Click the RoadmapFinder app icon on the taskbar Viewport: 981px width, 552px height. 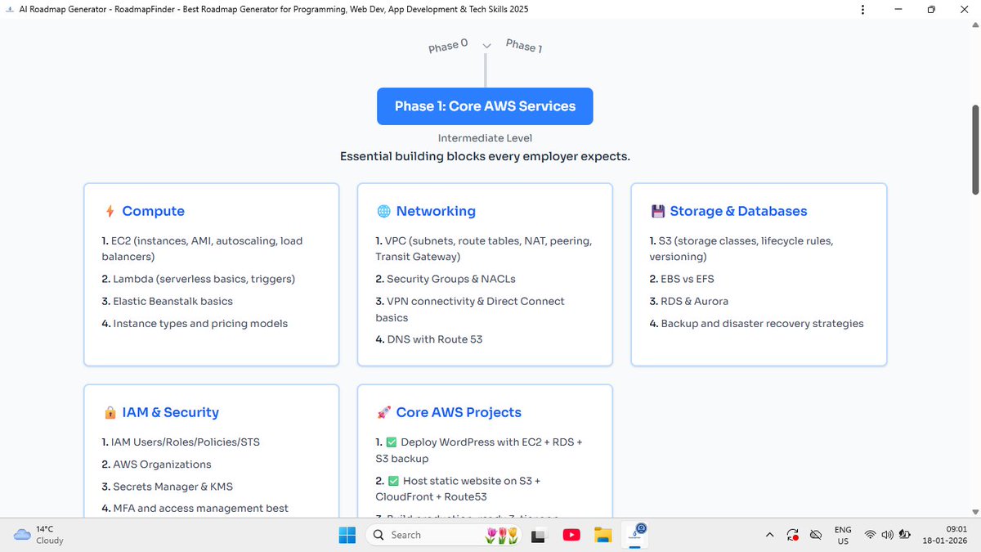637,534
